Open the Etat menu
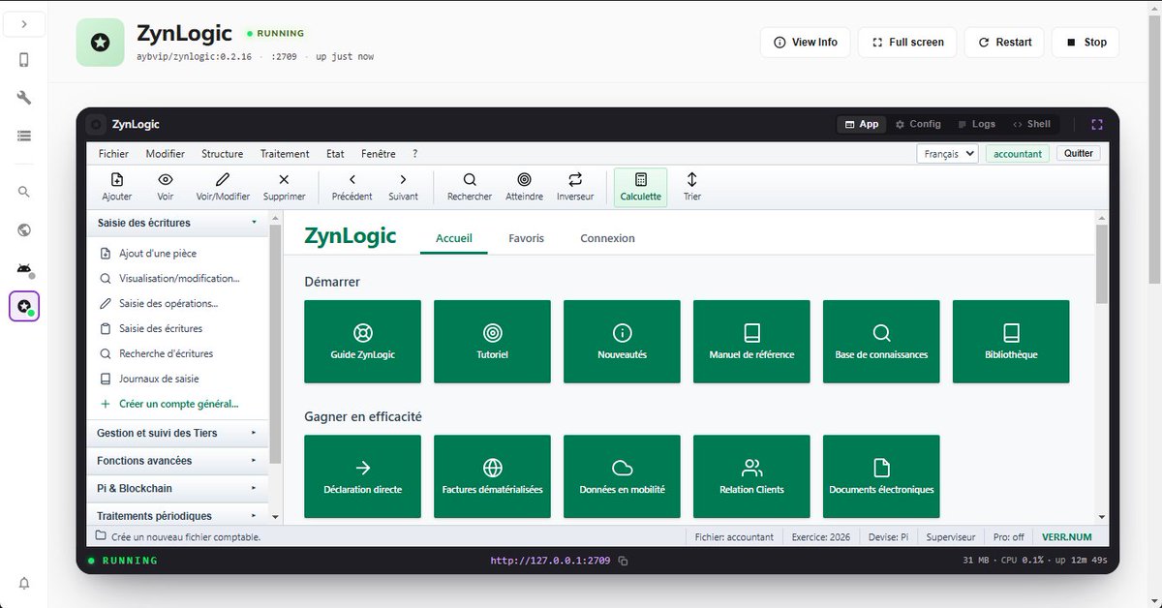 (x=335, y=154)
